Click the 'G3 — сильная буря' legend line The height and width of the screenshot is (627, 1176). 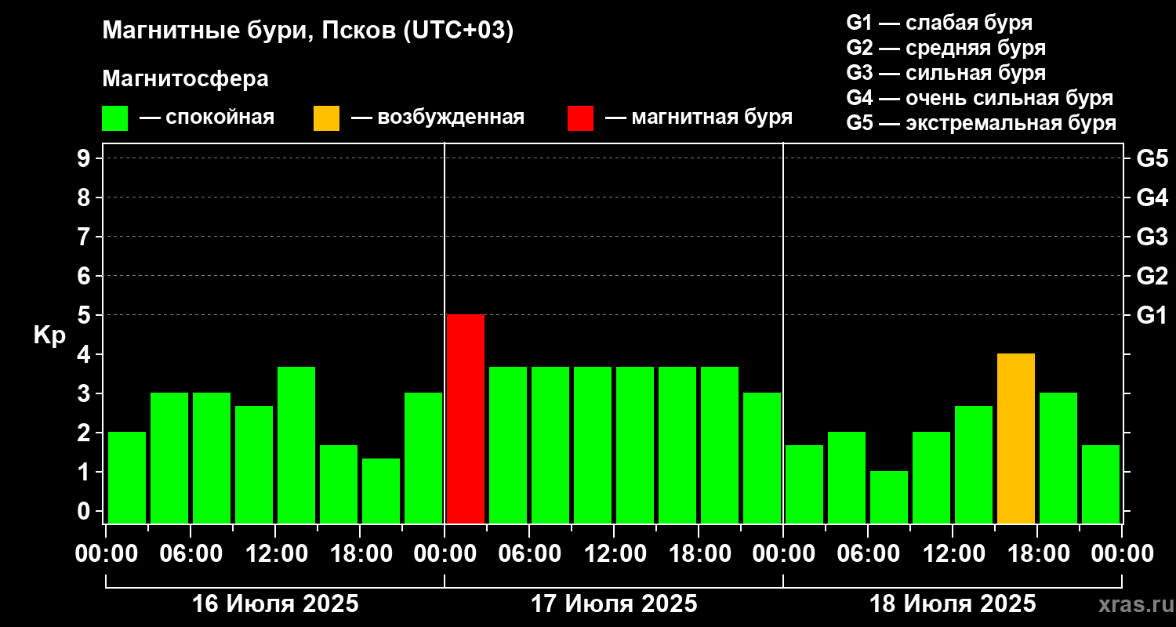[946, 73]
